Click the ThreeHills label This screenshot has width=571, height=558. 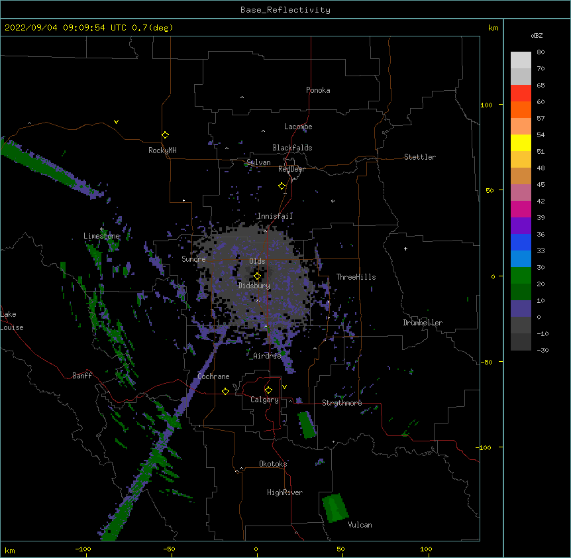click(356, 277)
